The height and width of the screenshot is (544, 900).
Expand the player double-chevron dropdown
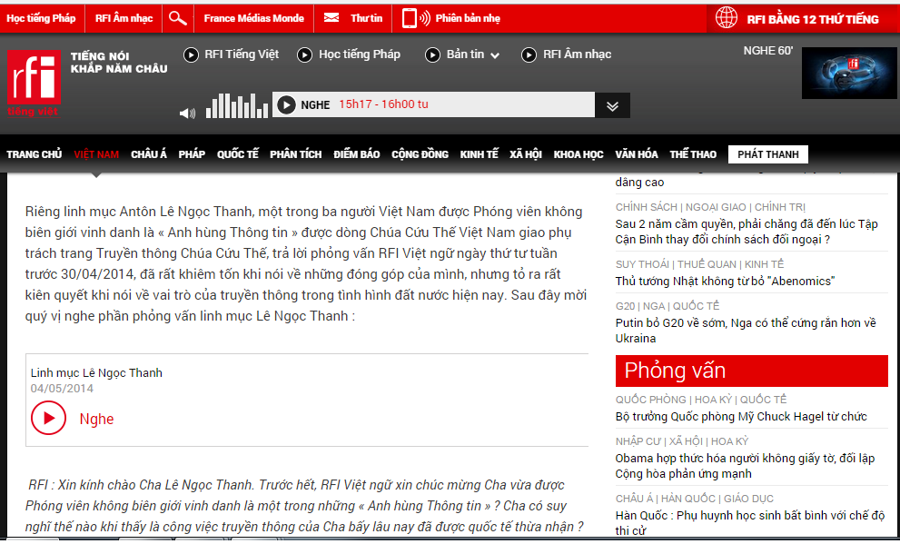pyautogui.click(x=612, y=105)
